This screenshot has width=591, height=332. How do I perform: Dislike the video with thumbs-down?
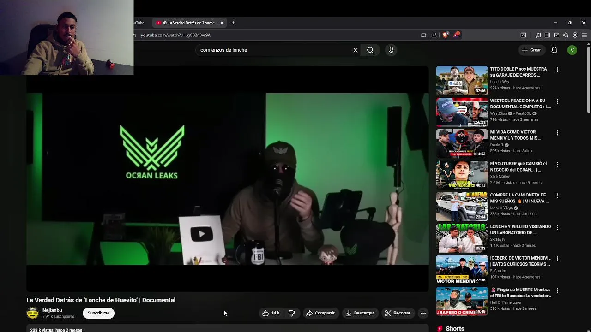pos(292,313)
